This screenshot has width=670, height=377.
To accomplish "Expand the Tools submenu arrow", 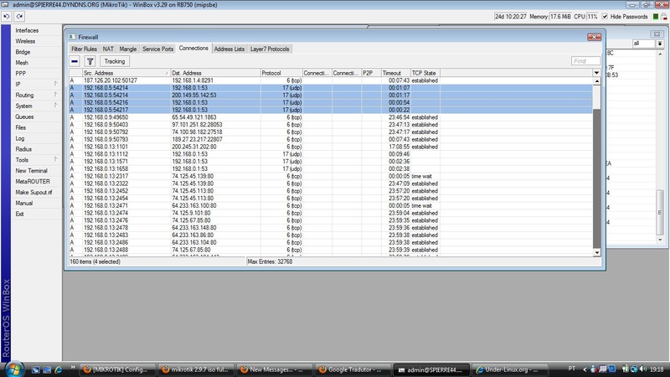I will pos(55,159).
